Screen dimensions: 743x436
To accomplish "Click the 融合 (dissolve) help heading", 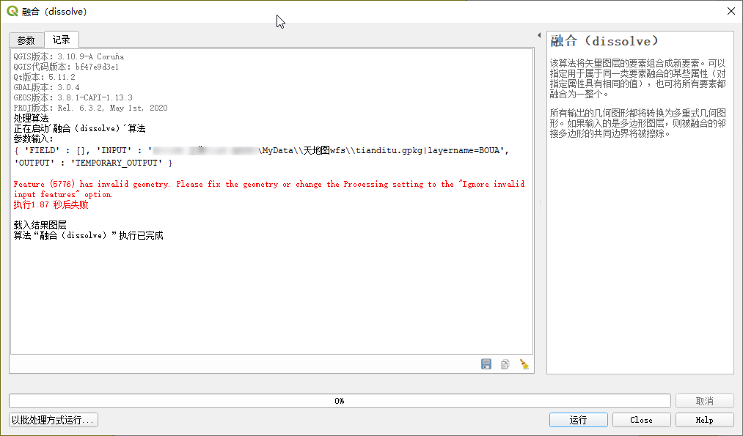I will pos(604,41).
